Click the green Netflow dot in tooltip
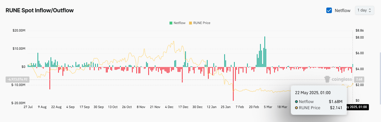Viewport: 381px width, 122px height. coord(296,102)
